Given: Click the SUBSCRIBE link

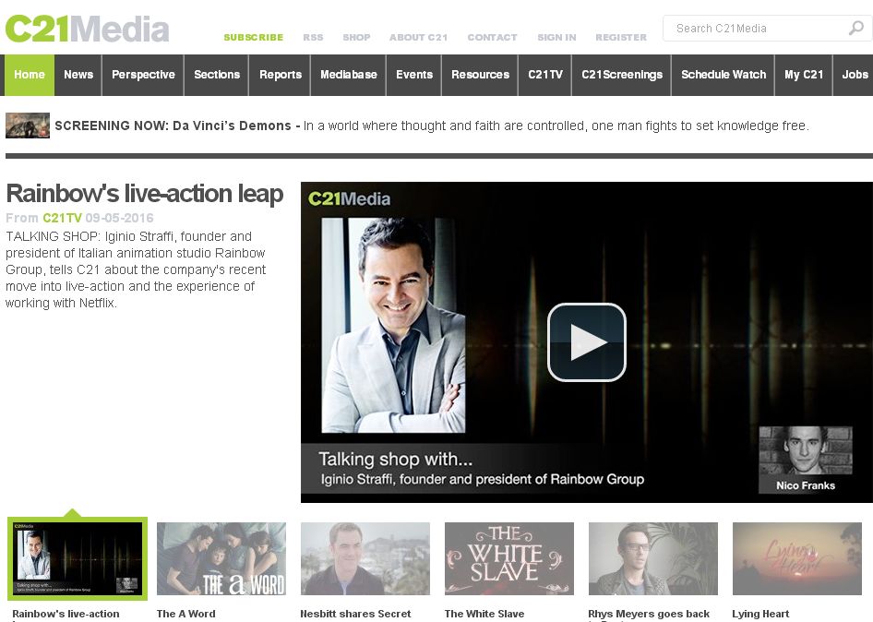Looking at the screenshot, I should coord(254,37).
